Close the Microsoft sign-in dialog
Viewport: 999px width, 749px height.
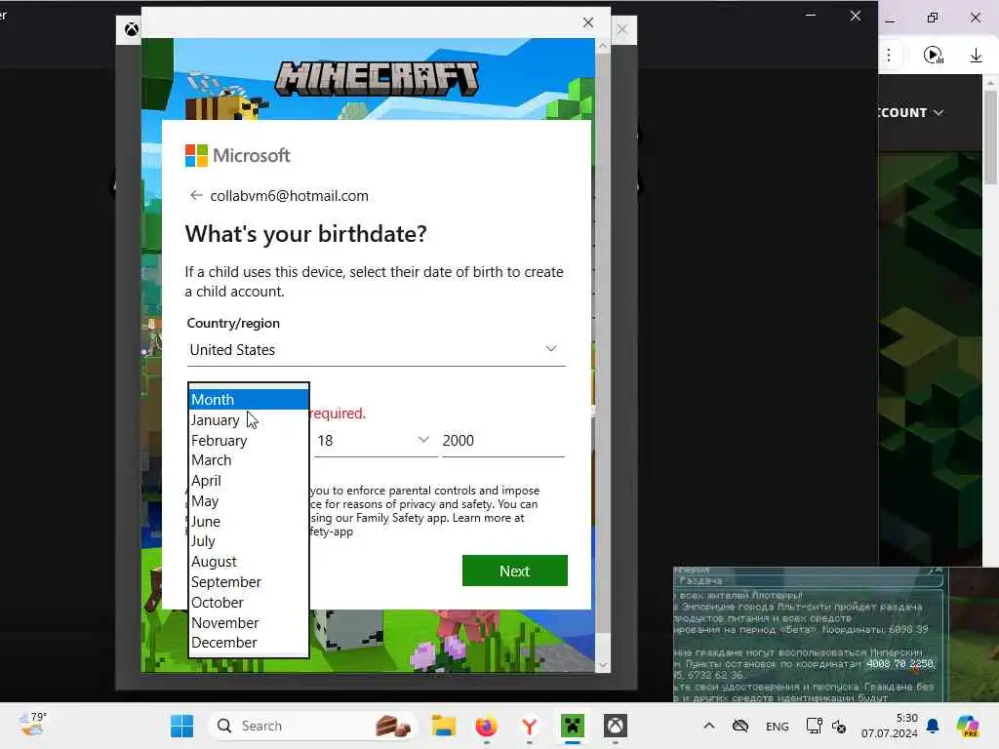point(588,23)
